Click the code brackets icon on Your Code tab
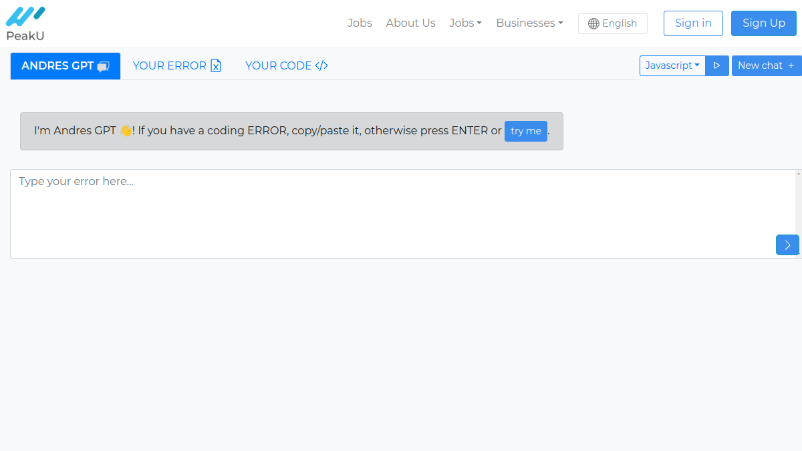Image resolution: width=802 pixels, height=451 pixels. pos(321,65)
